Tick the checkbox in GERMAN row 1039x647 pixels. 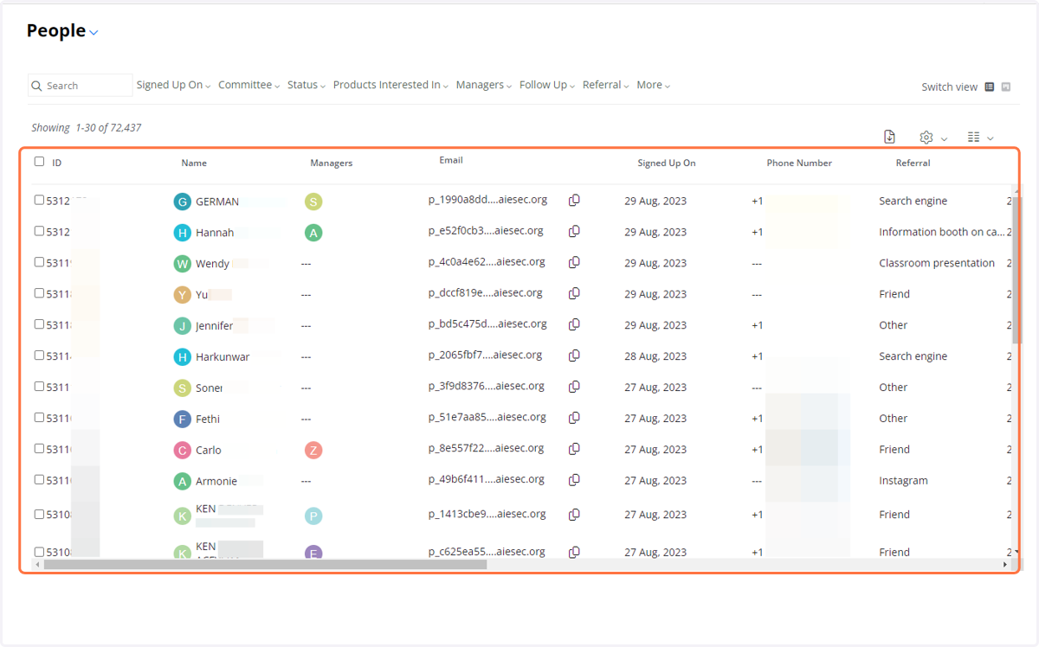39,200
